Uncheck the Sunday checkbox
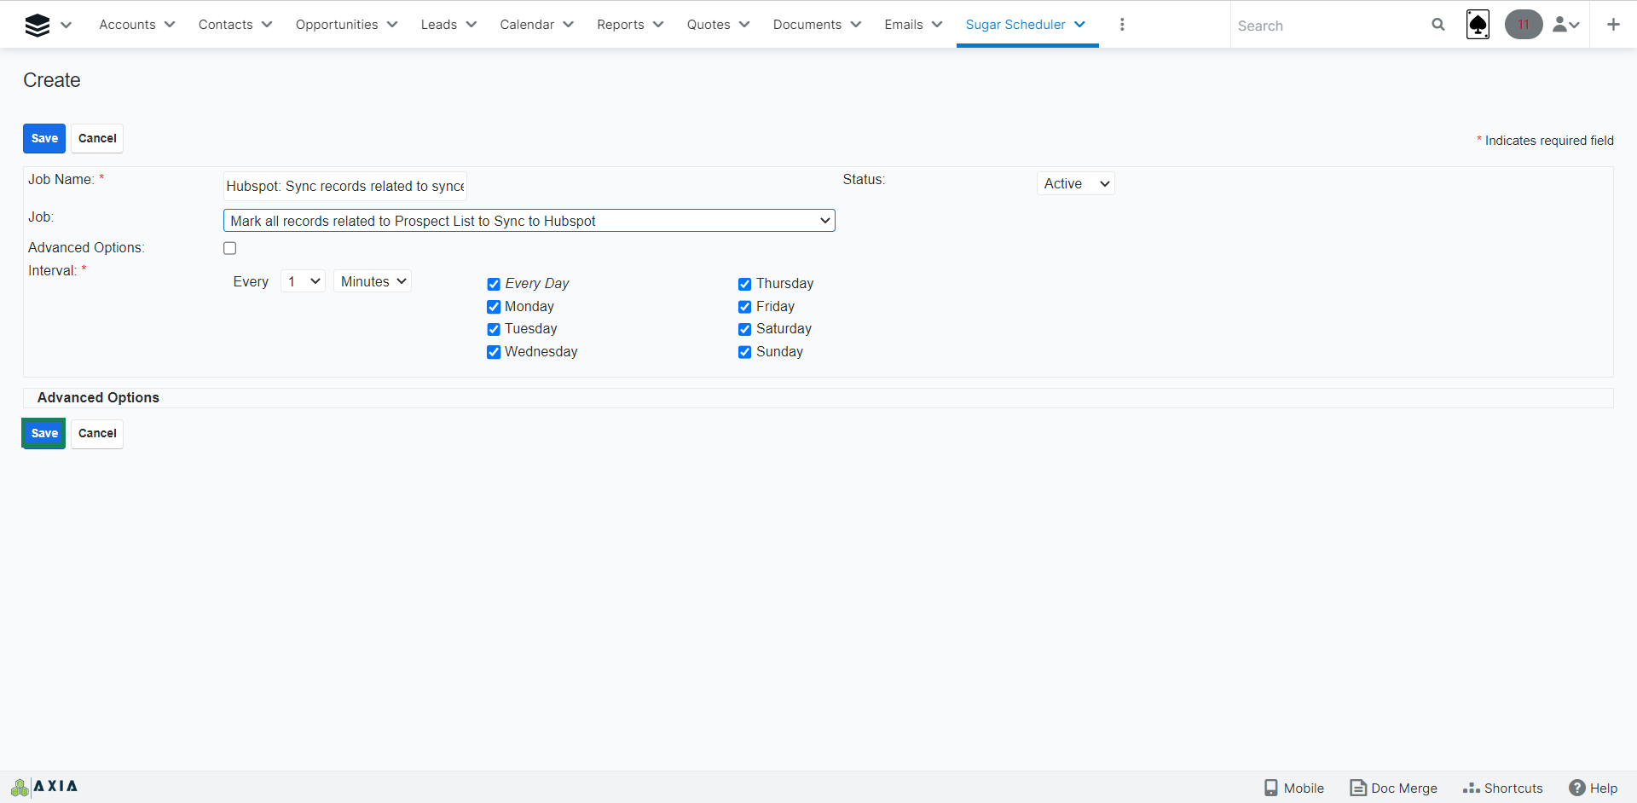The width and height of the screenshot is (1637, 803). [744, 352]
